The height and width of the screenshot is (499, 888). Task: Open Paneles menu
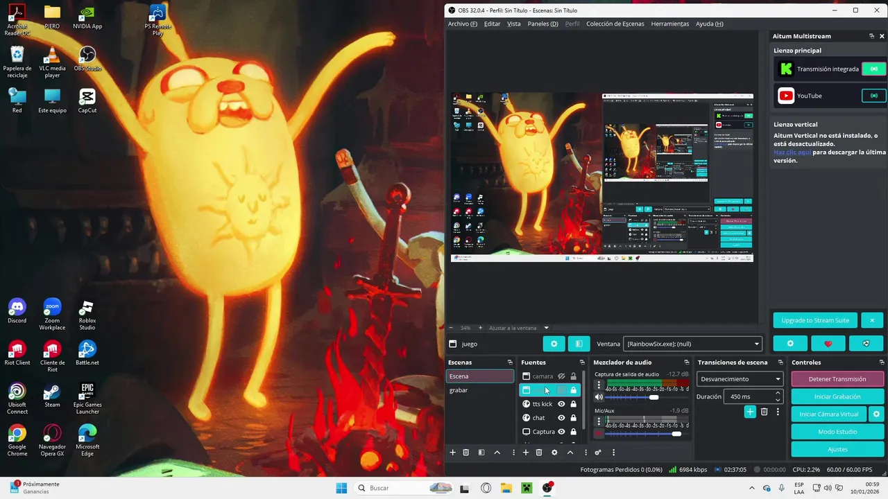click(x=543, y=24)
